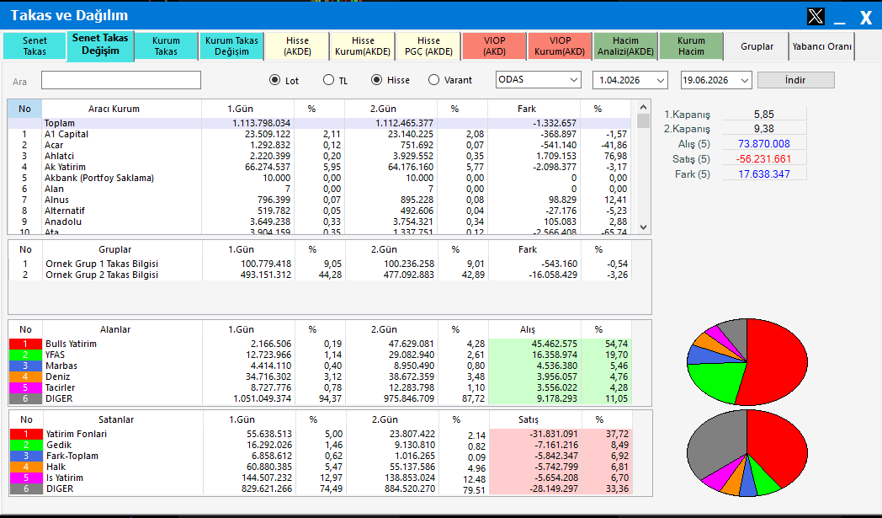Open the Hisse (AKDE) tab
The width and height of the screenshot is (882, 518).
(297, 45)
